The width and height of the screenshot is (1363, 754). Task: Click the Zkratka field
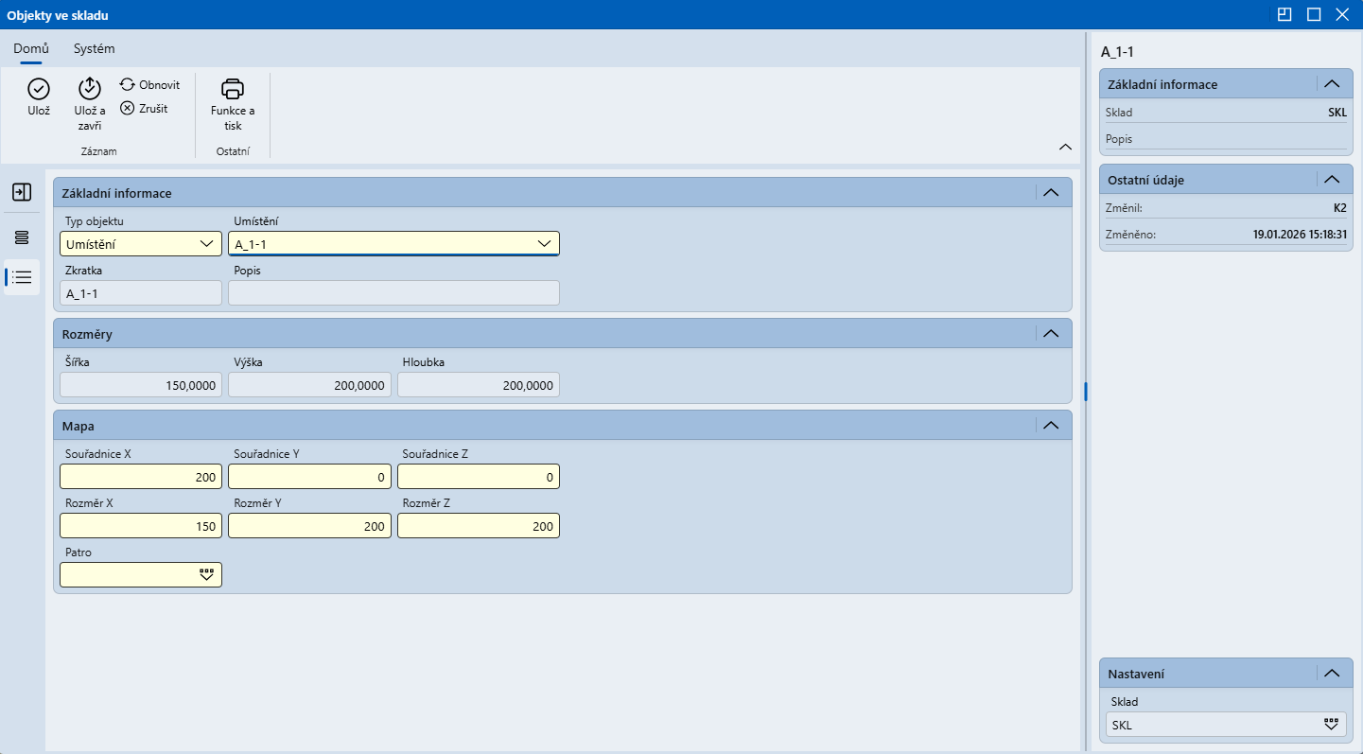pos(141,293)
